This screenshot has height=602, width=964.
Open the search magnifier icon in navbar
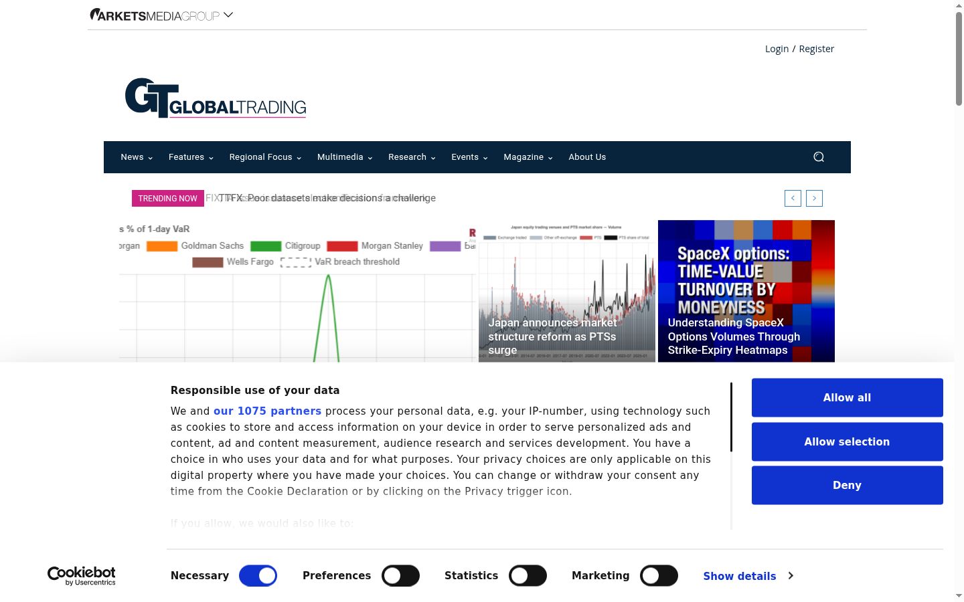click(818, 157)
